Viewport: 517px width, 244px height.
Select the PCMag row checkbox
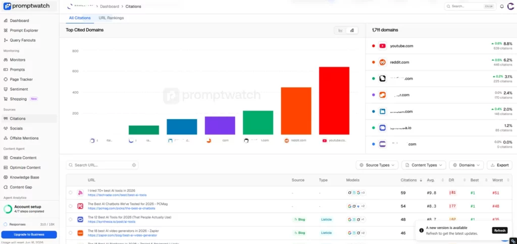(71, 206)
